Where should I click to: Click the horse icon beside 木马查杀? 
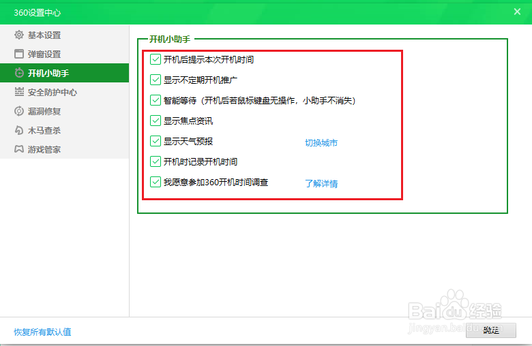[x=19, y=130]
